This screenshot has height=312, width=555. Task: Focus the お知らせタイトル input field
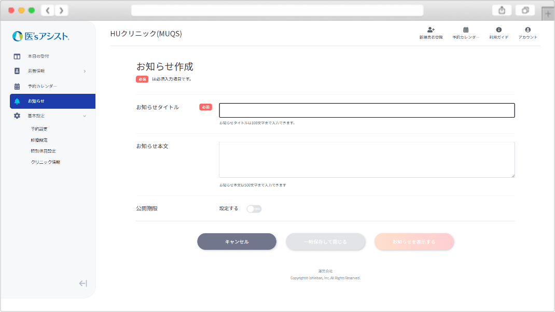367,110
